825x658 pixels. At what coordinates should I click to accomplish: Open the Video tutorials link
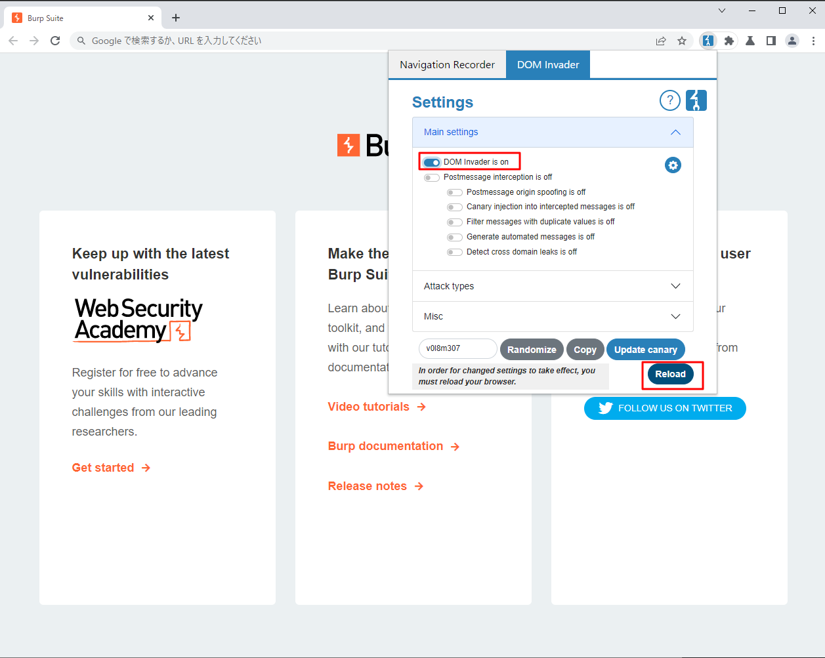tap(377, 407)
